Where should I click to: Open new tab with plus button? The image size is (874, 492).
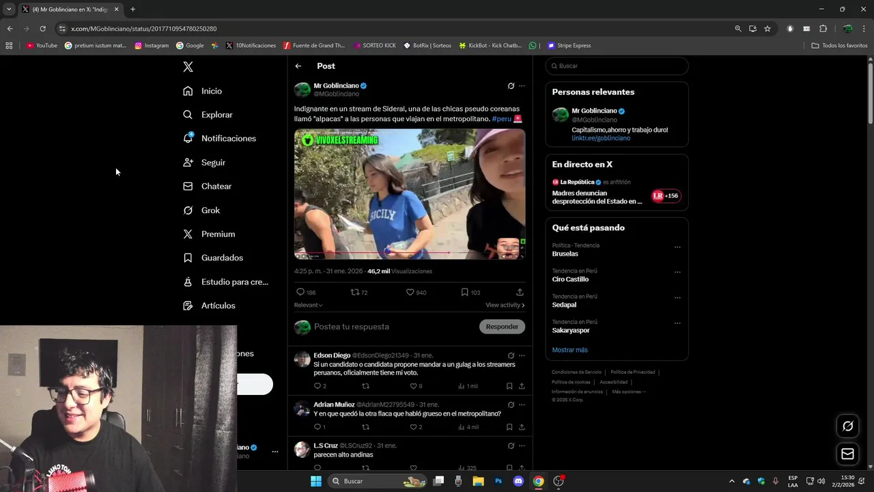pos(132,9)
